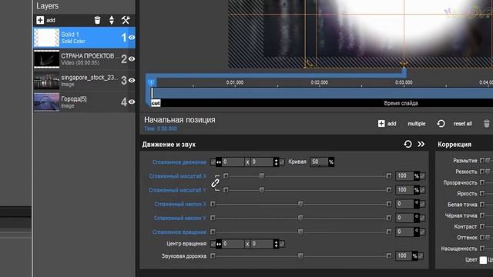Adjust the масштаб Y slider handle
The width and height of the screenshot is (493, 277).
point(262,190)
